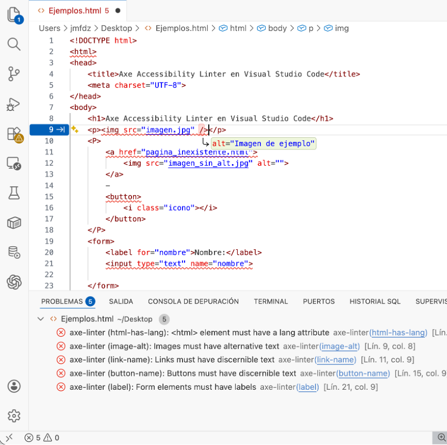447x445 pixels.
Task: Click the error icon of image-alt problem
Action: (x=60, y=346)
